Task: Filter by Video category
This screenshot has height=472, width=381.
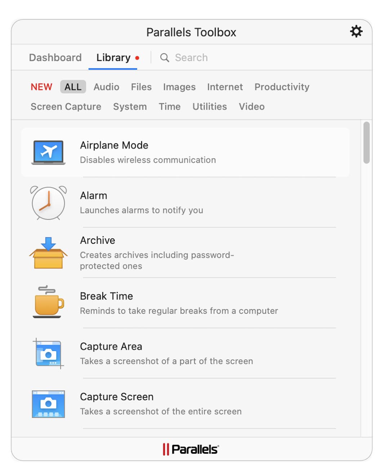Action: [252, 107]
